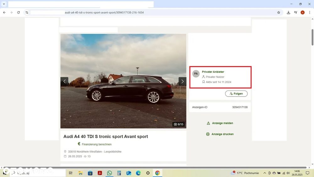Click the Privater Anbieter seller name
Image resolution: width=314 pixels, height=177 pixels.
(213, 72)
